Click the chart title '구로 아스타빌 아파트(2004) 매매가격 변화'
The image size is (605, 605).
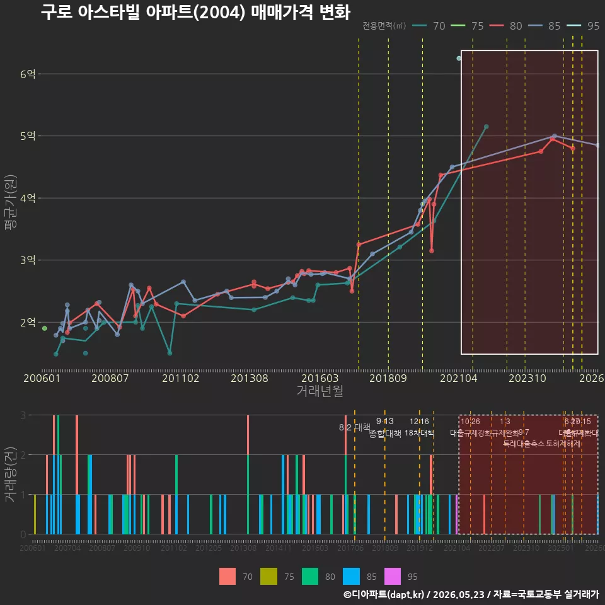pyautogui.click(x=195, y=12)
